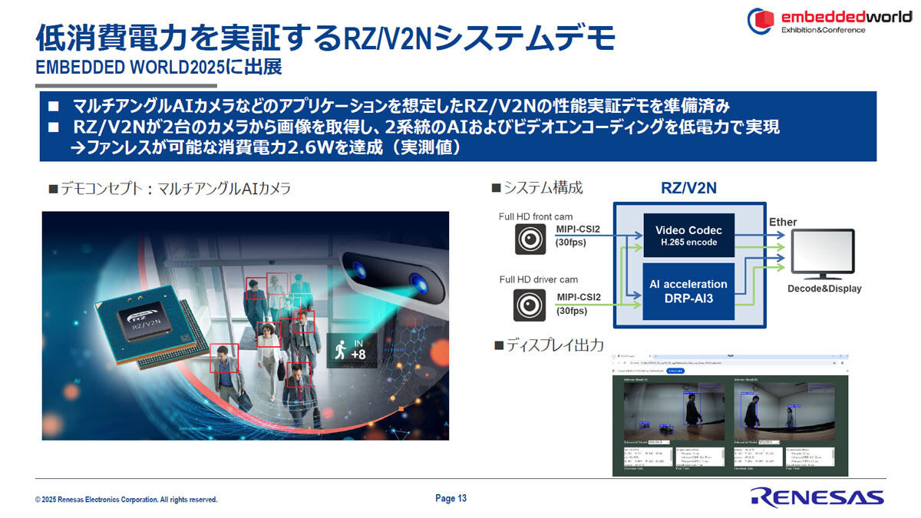921x518 pixels.
Task: Click the left inference result video feed
Action: pos(673,410)
